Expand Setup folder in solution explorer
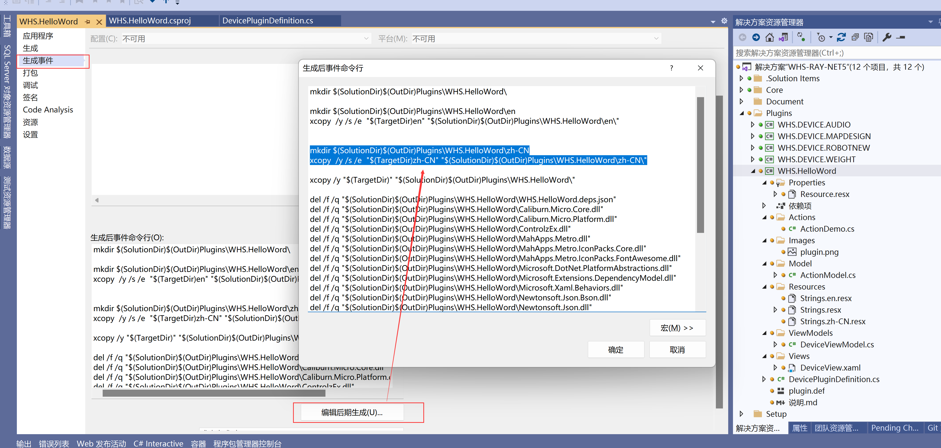This screenshot has height=448, width=941. pyautogui.click(x=746, y=414)
